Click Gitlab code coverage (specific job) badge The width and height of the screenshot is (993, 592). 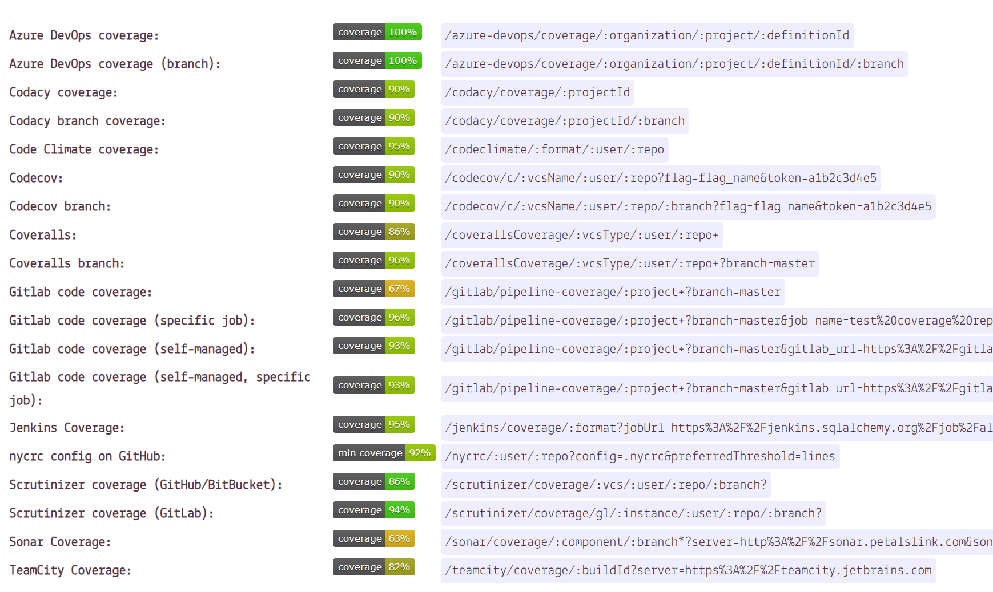(374, 317)
